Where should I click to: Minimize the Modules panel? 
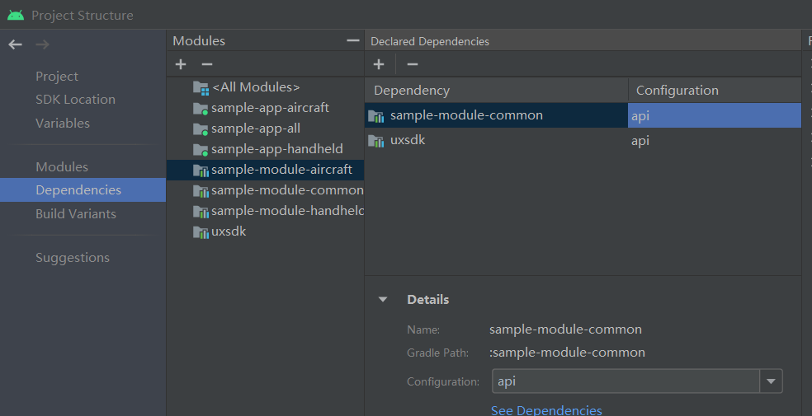pyautogui.click(x=353, y=40)
